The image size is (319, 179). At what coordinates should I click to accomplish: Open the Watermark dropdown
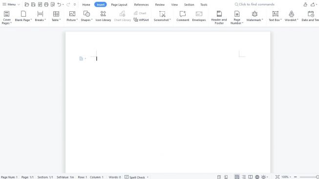pos(255,16)
